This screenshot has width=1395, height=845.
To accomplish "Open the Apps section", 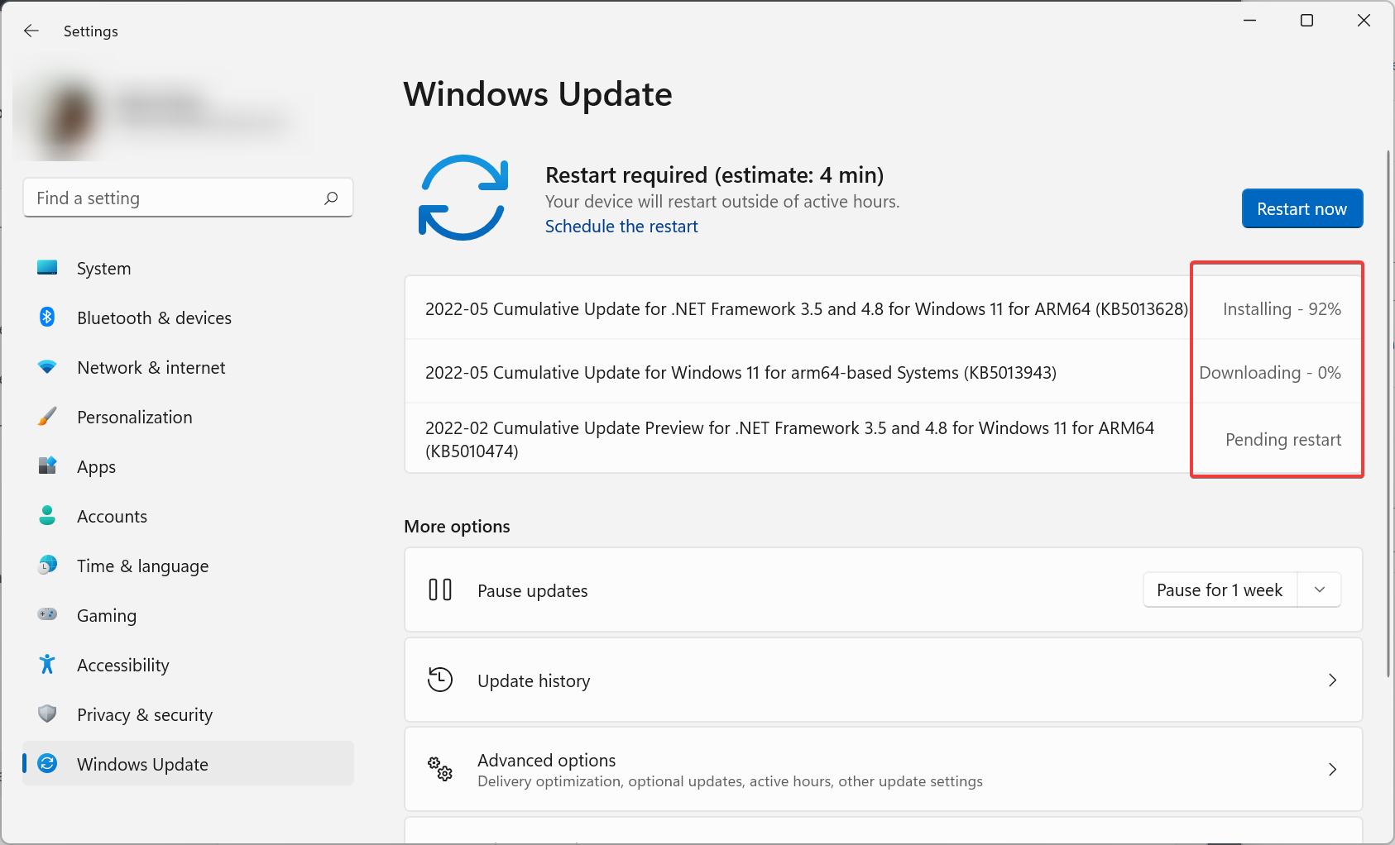I will point(188,466).
